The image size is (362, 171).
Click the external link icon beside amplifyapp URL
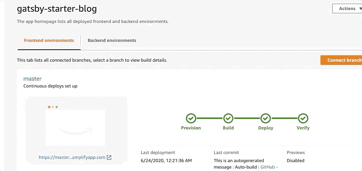coord(109,157)
